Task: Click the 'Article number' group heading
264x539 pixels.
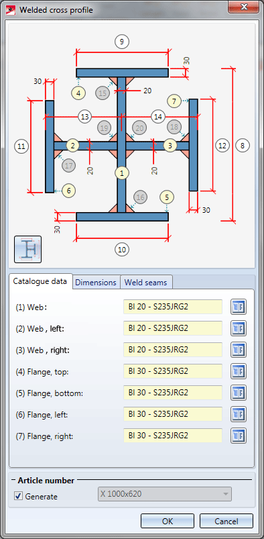Action: pyautogui.click(x=46, y=480)
